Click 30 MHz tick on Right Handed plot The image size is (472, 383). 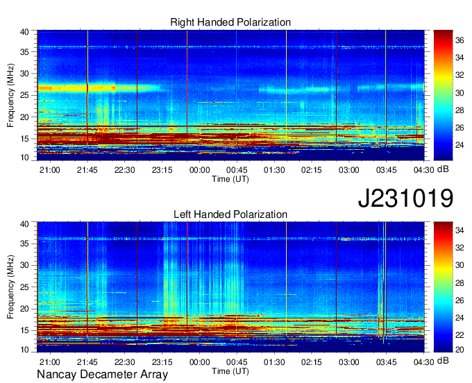coord(24,74)
